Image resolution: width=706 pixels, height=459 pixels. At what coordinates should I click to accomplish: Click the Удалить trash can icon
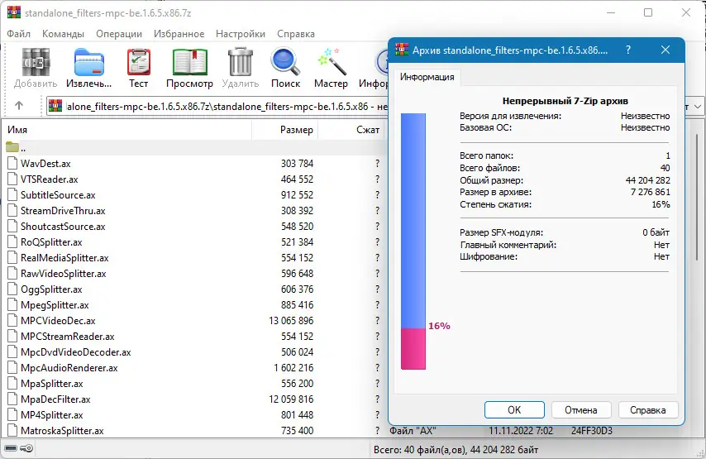tap(240, 62)
